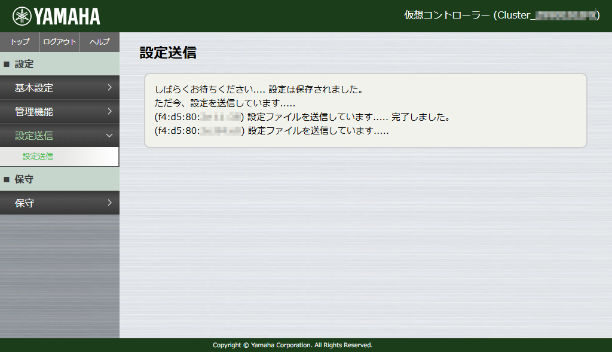Click the status line ending 完了しました
612x352 pixels.
tap(303, 117)
